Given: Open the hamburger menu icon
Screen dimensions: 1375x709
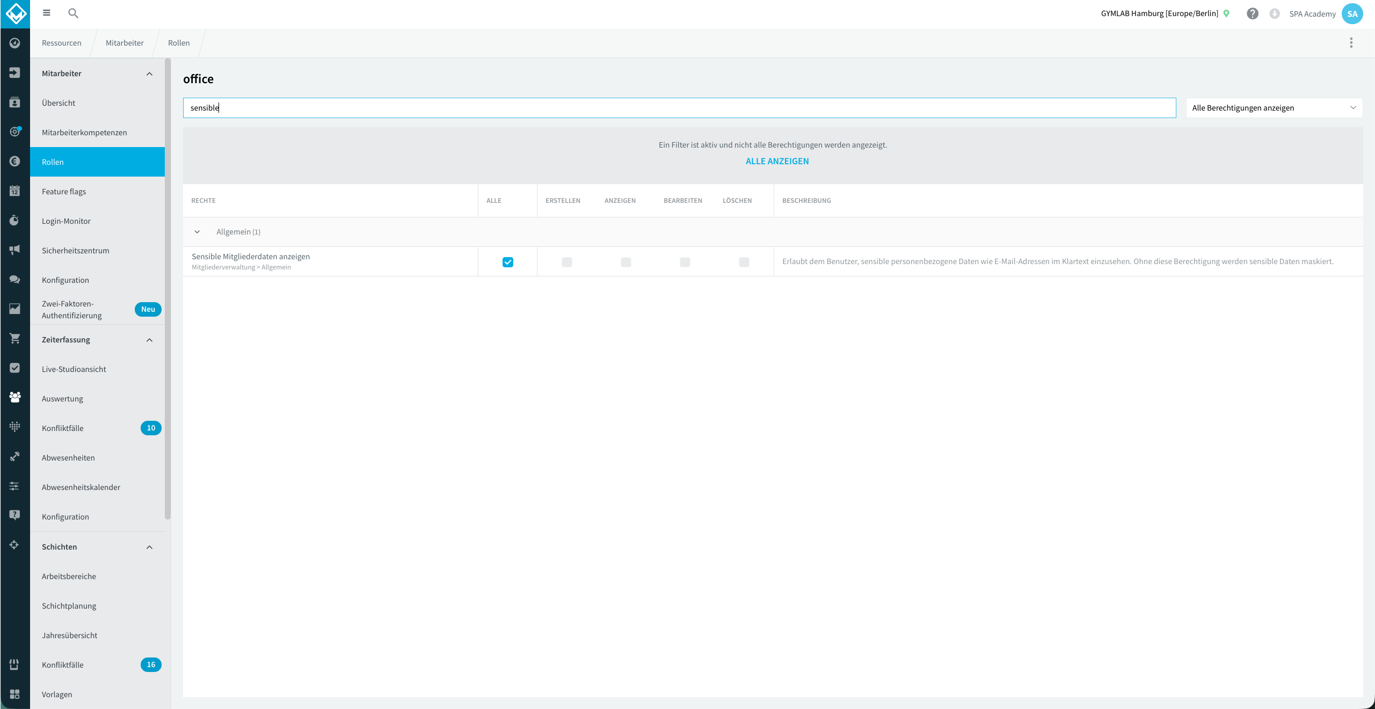Looking at the screenshot, I should point(47,13).
